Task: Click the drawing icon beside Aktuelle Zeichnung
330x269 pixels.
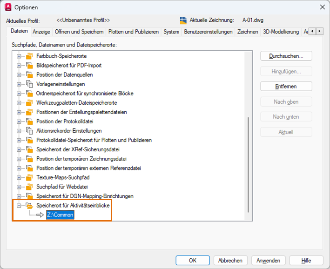Action: (x=183, y=20)
